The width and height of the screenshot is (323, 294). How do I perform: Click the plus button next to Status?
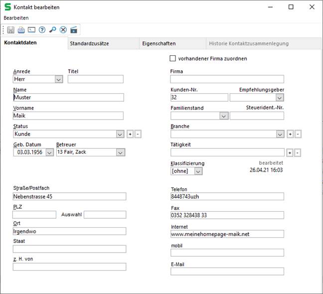pos(130,134)
